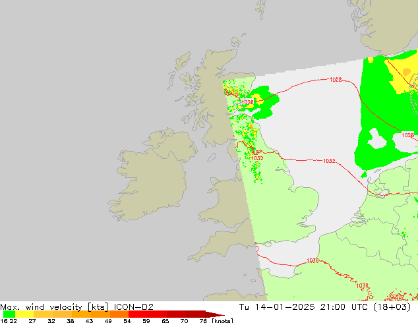Image resolution: width=418 pixels, height=323 pixels.
Task: Click the '65' legend scale value
Action: 165,320
